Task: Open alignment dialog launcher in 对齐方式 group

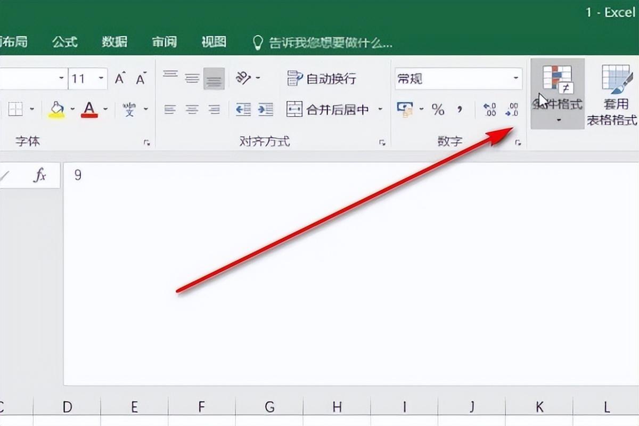Action: (x=382, y=143)
